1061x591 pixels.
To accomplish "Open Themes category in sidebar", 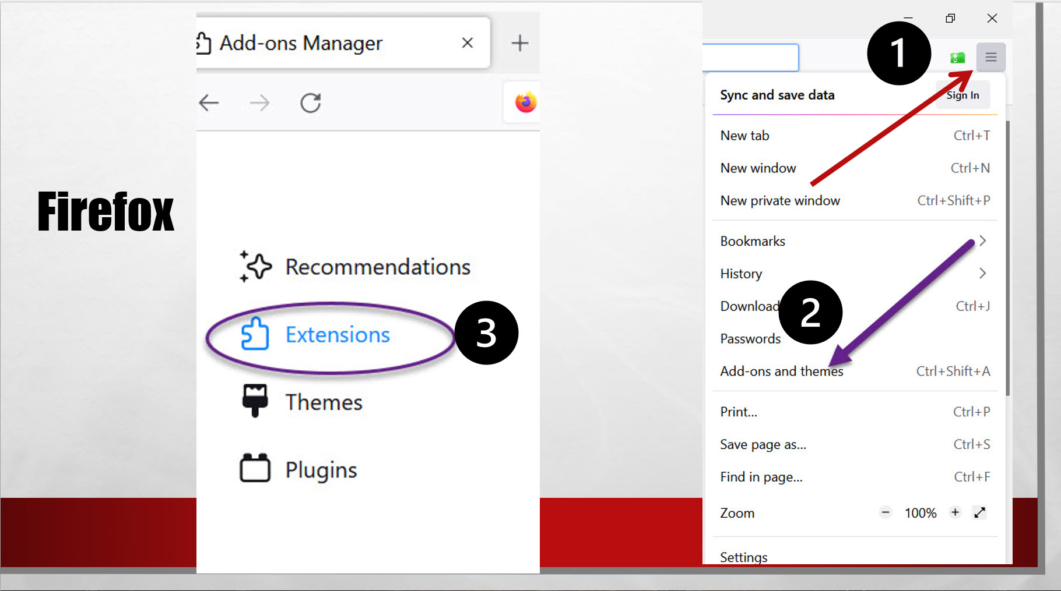I will (323, 402).
